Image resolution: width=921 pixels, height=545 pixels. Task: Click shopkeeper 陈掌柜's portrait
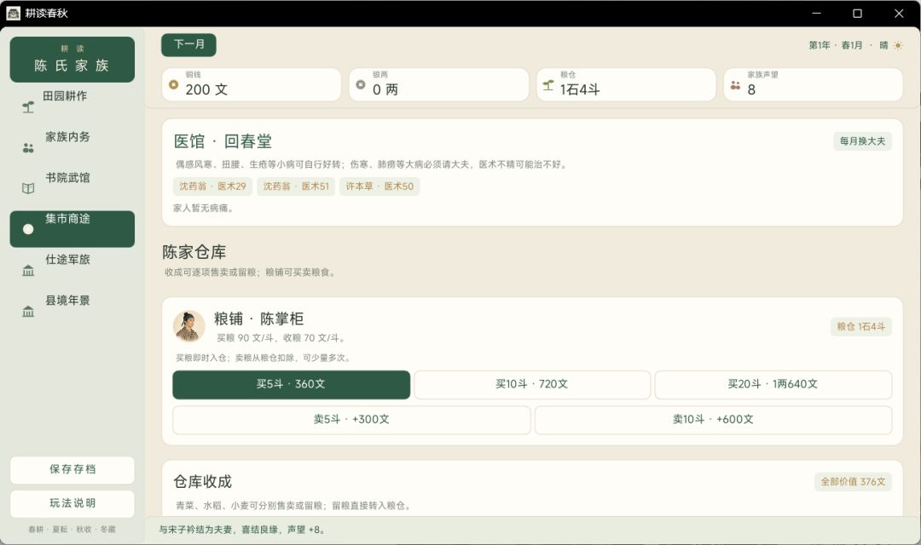[189, 327]
